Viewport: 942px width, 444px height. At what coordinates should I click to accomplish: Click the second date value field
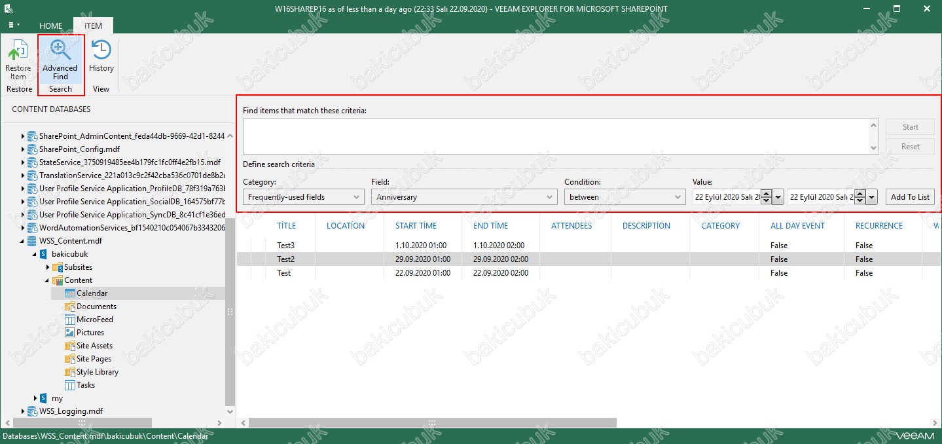821,196
